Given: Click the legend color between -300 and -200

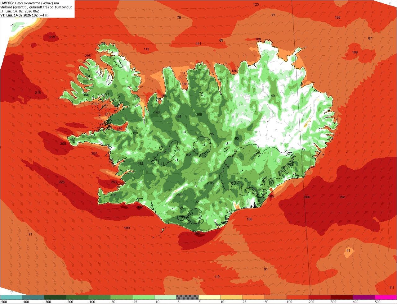Looking at the screenshot, I should click(55, 297).
